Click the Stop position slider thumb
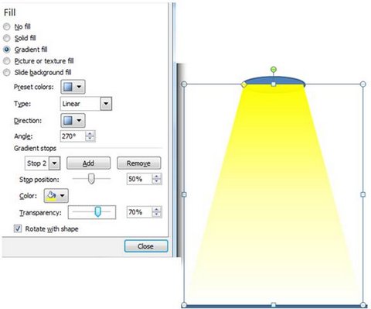The height and width of the screenshot is (309, 371). click(x=91, y=179)
